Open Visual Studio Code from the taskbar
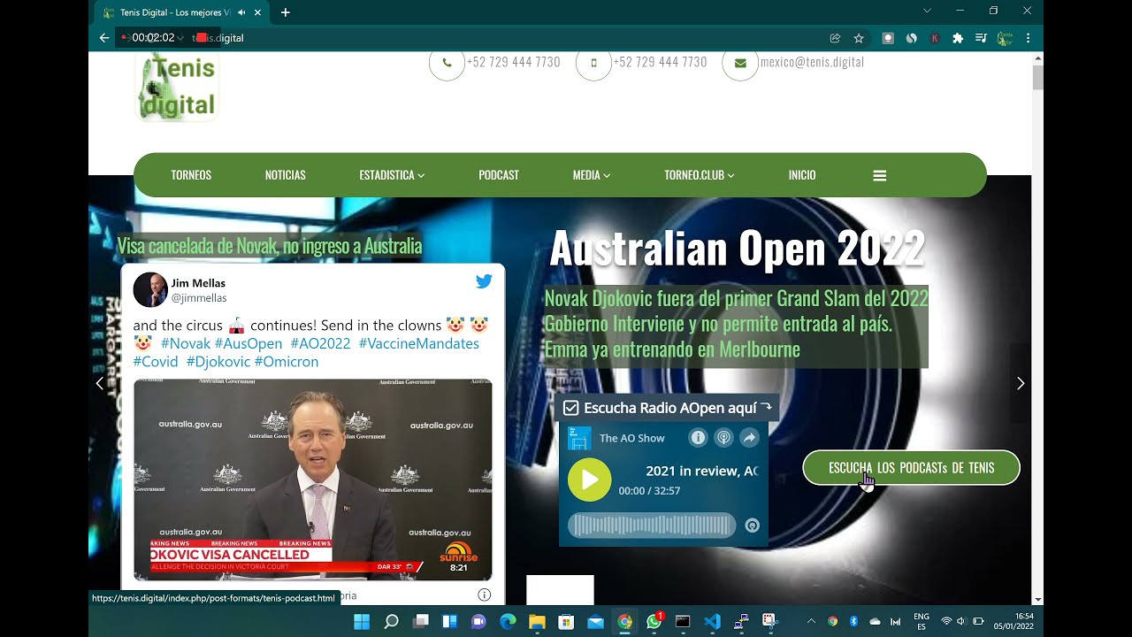This screenshot has width=1132, height=637. [x=712, y=621]
